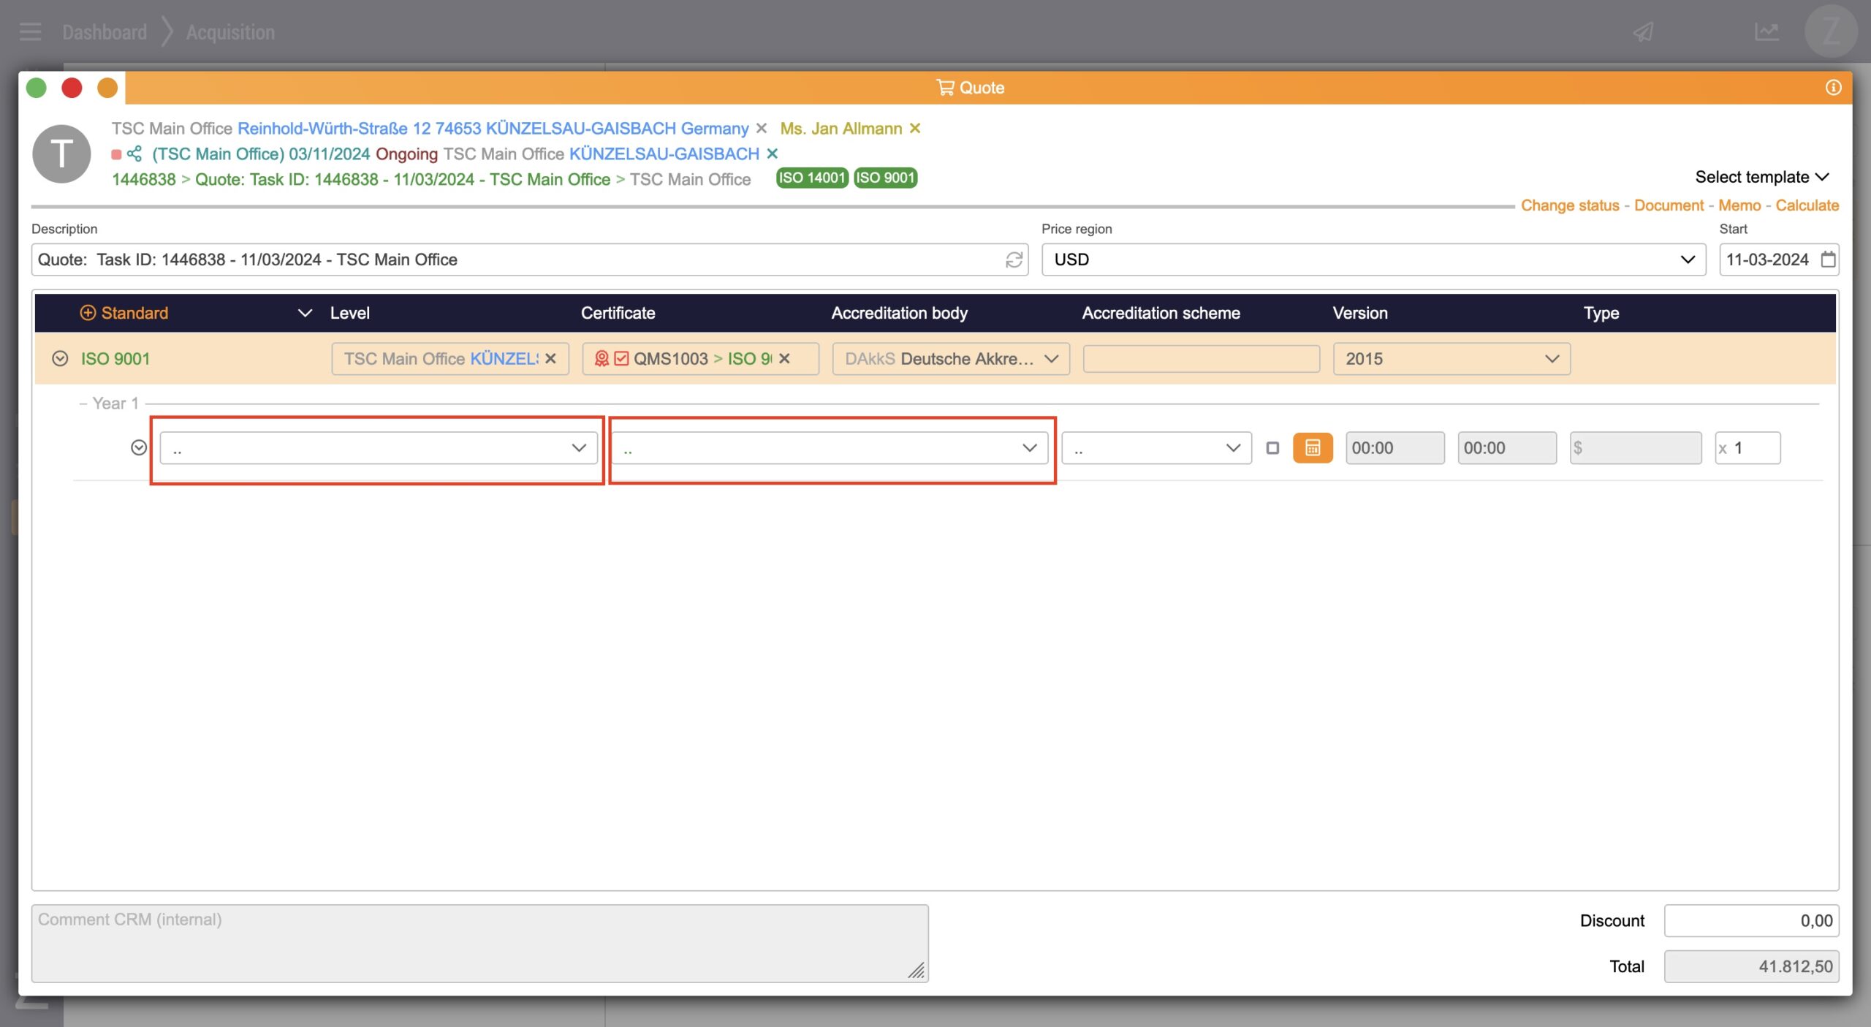Image resolution: width=1871 pixels, height=1027 pixels.
Task: Expand the Version 2015 dropdown
Action: click(1451, 359)
